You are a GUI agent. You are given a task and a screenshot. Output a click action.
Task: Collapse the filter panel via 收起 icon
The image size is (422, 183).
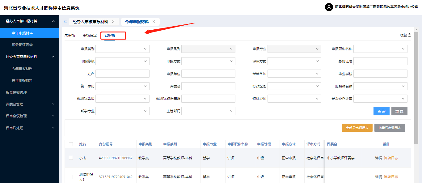pyautogui.click(x=409, y=35)
